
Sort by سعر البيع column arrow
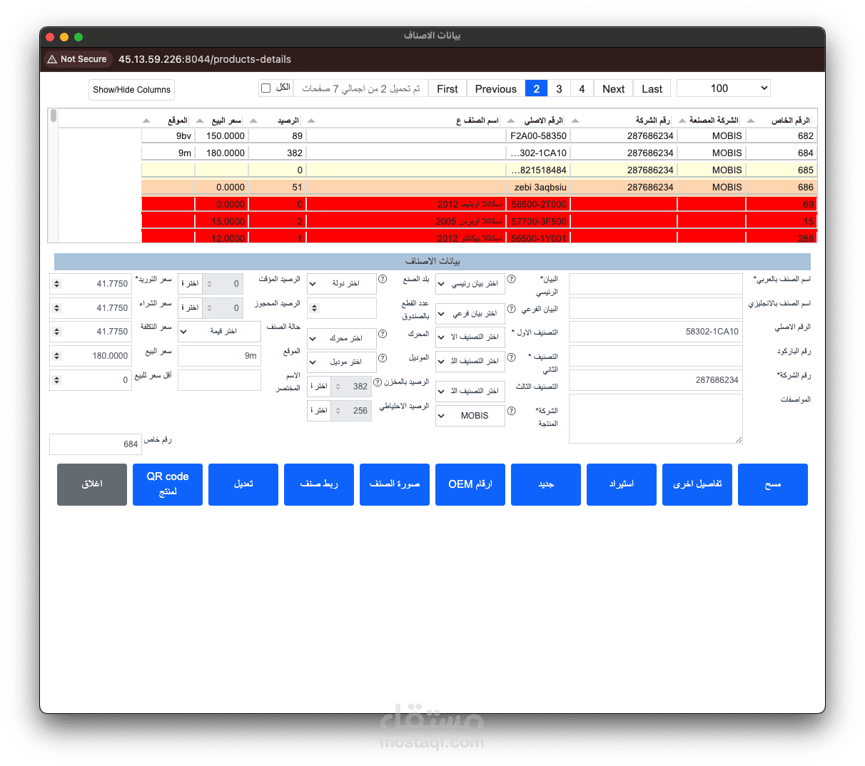200,121
